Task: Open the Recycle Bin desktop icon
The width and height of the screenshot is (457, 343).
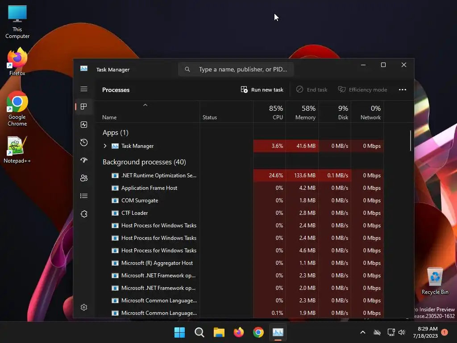Action: (x=435, y=281)
